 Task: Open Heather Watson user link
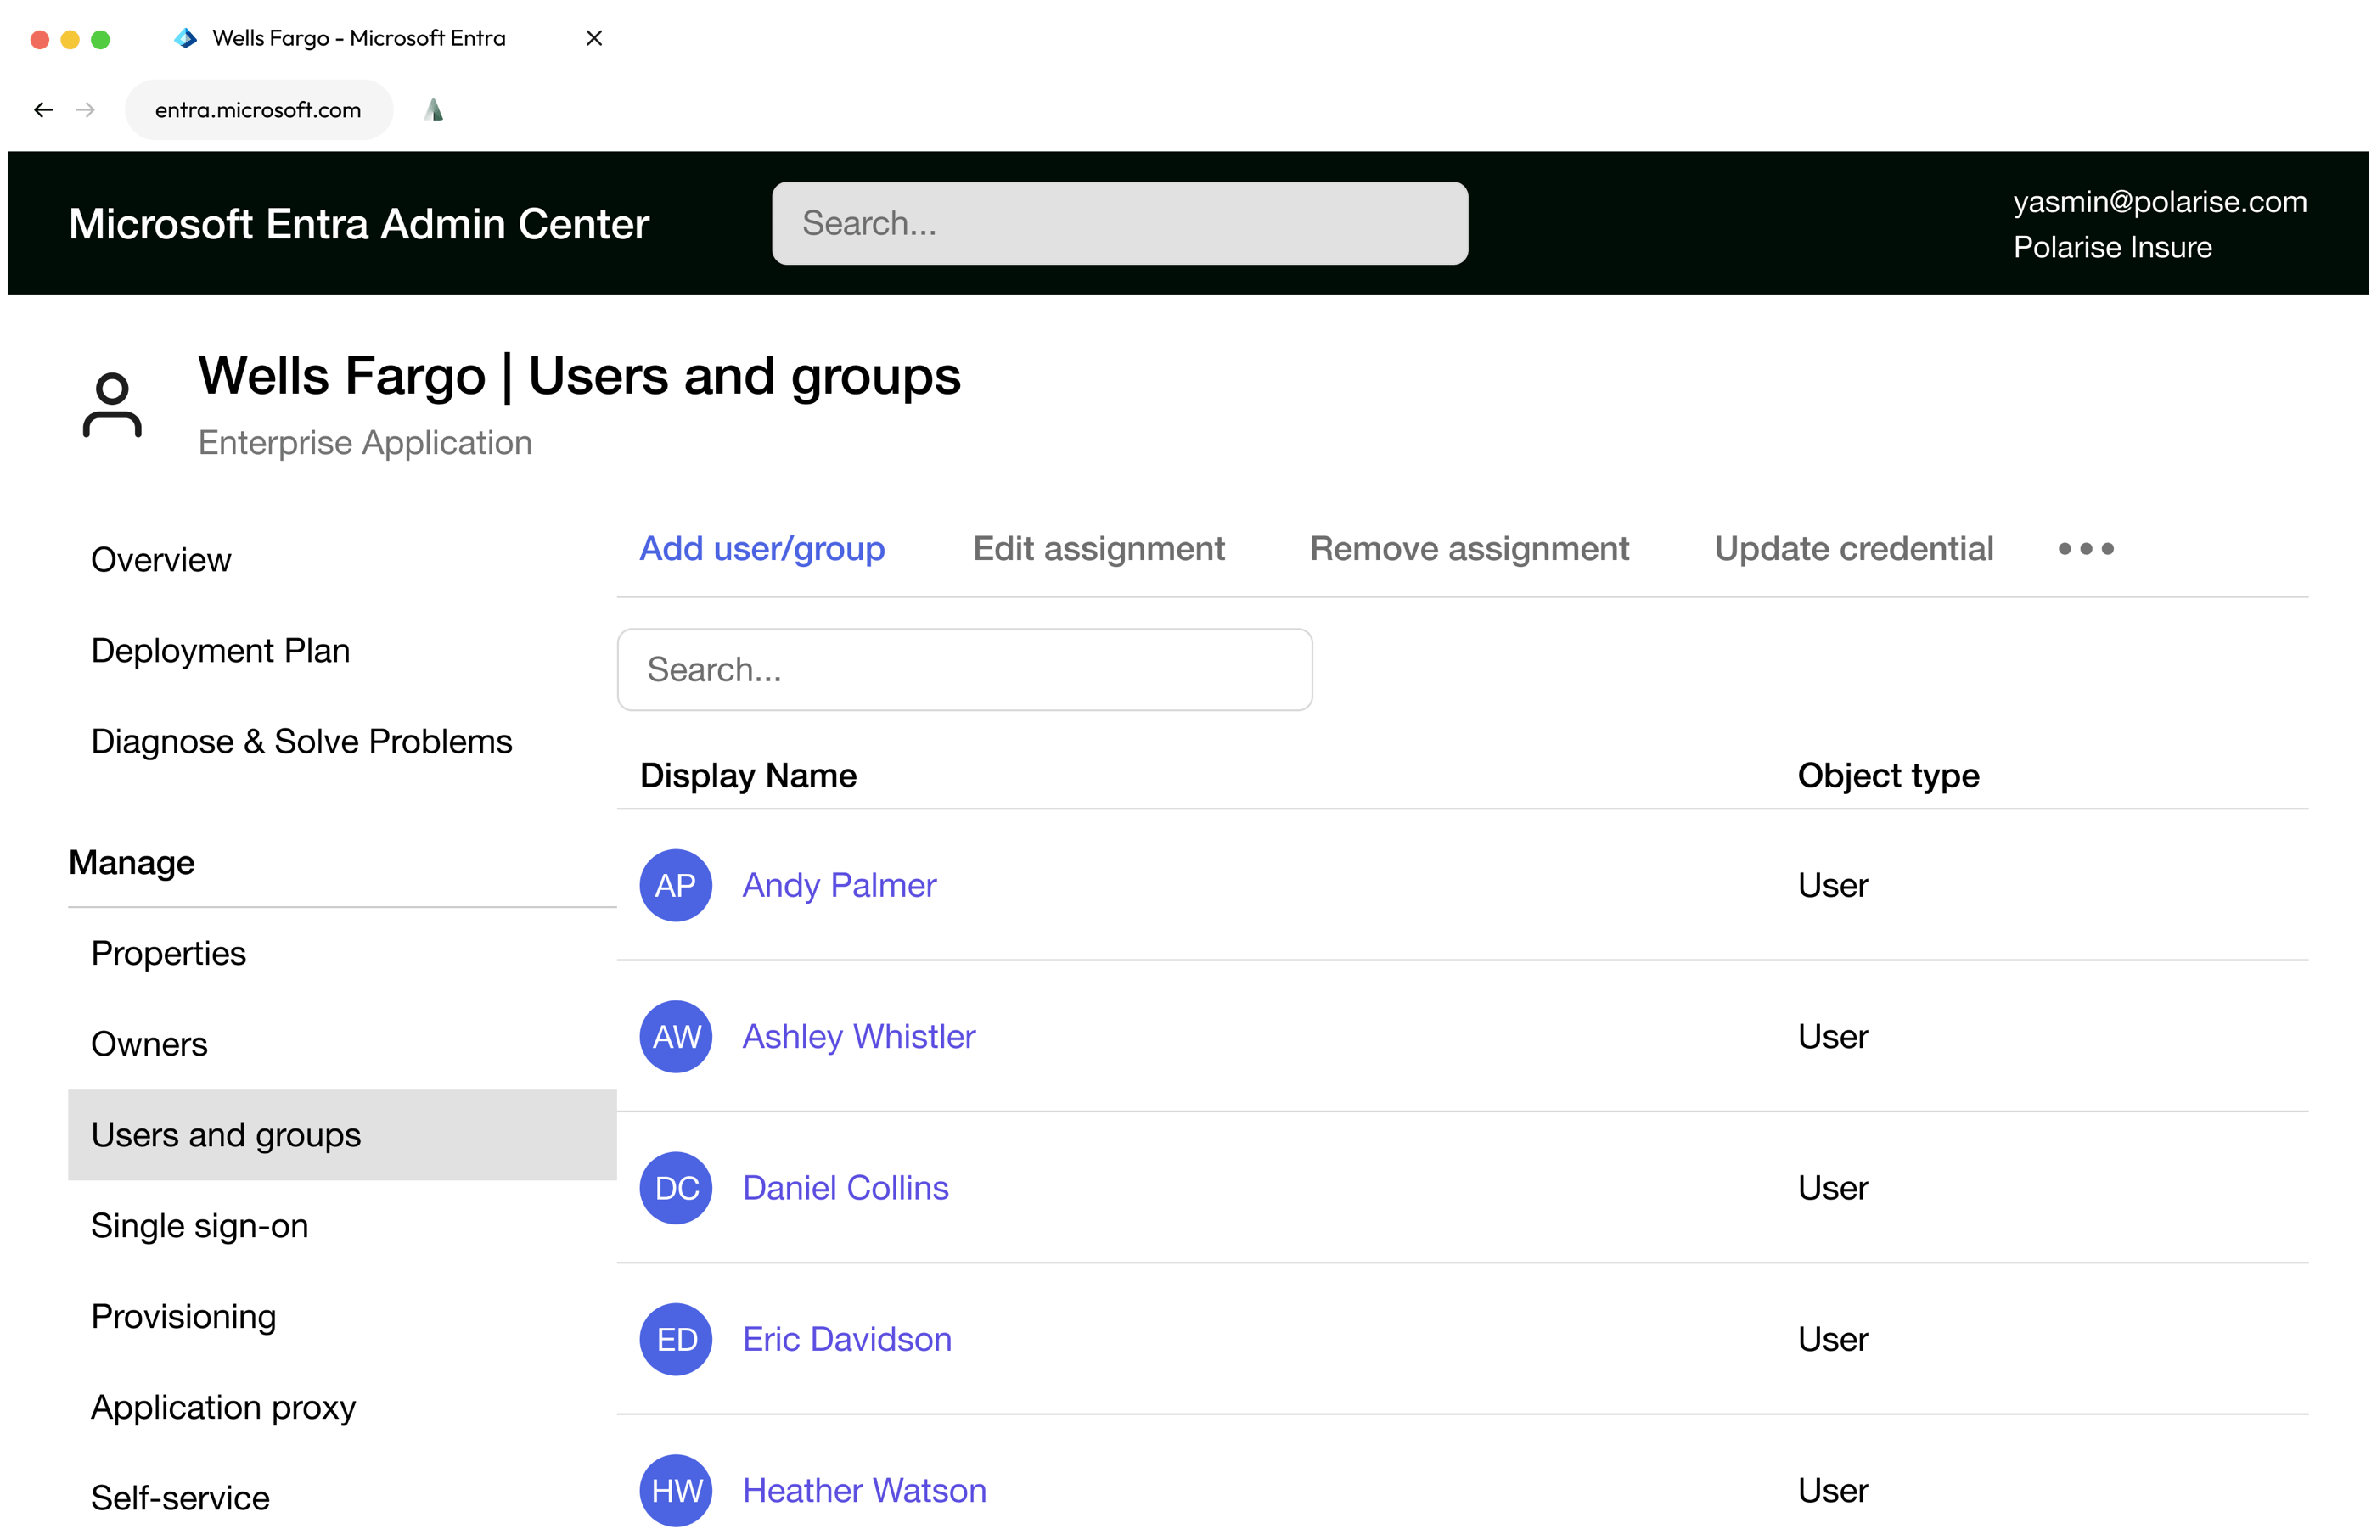point(864,1490)
